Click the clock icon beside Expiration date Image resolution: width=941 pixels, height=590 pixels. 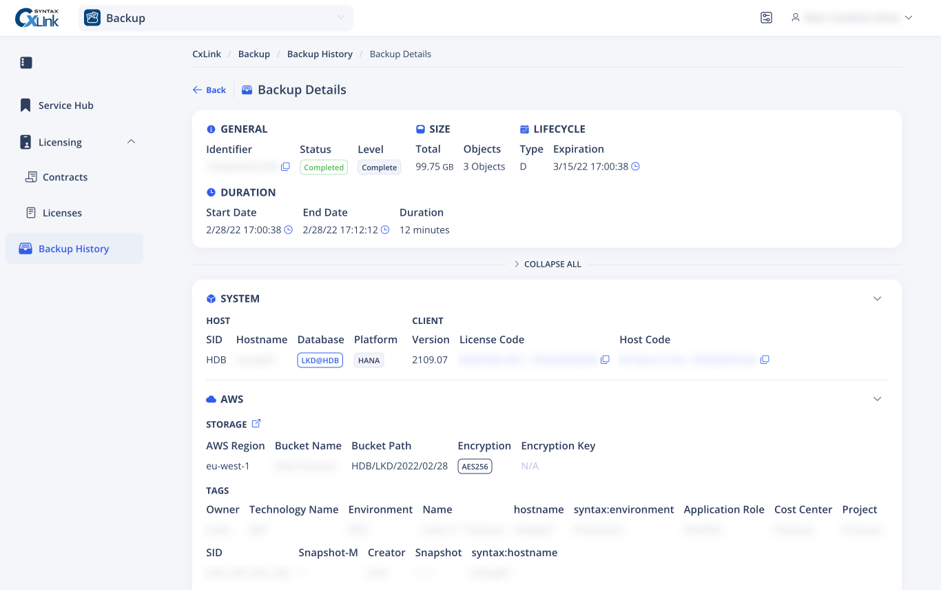pyautogui.click(x=636, y=167)
